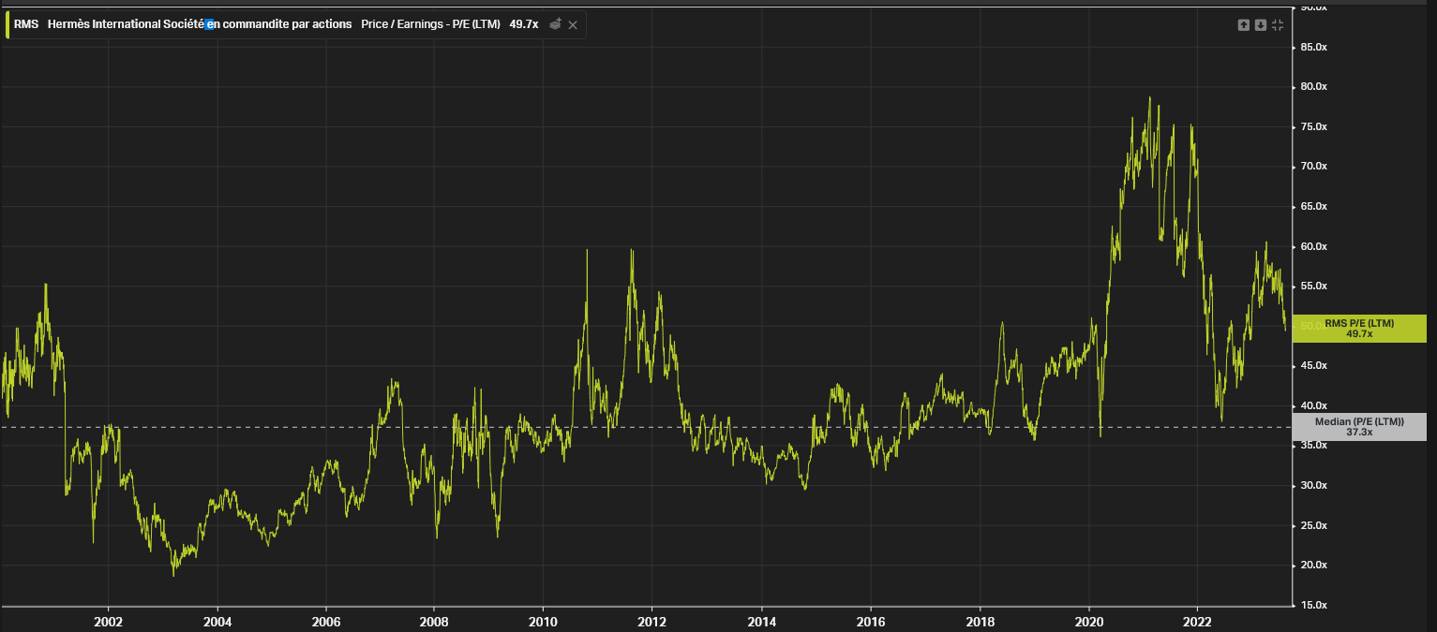Viewport: 1437px width, 632px height.
Task: Click the 60.0x value on the price axis
Action: coord(1312,246)
